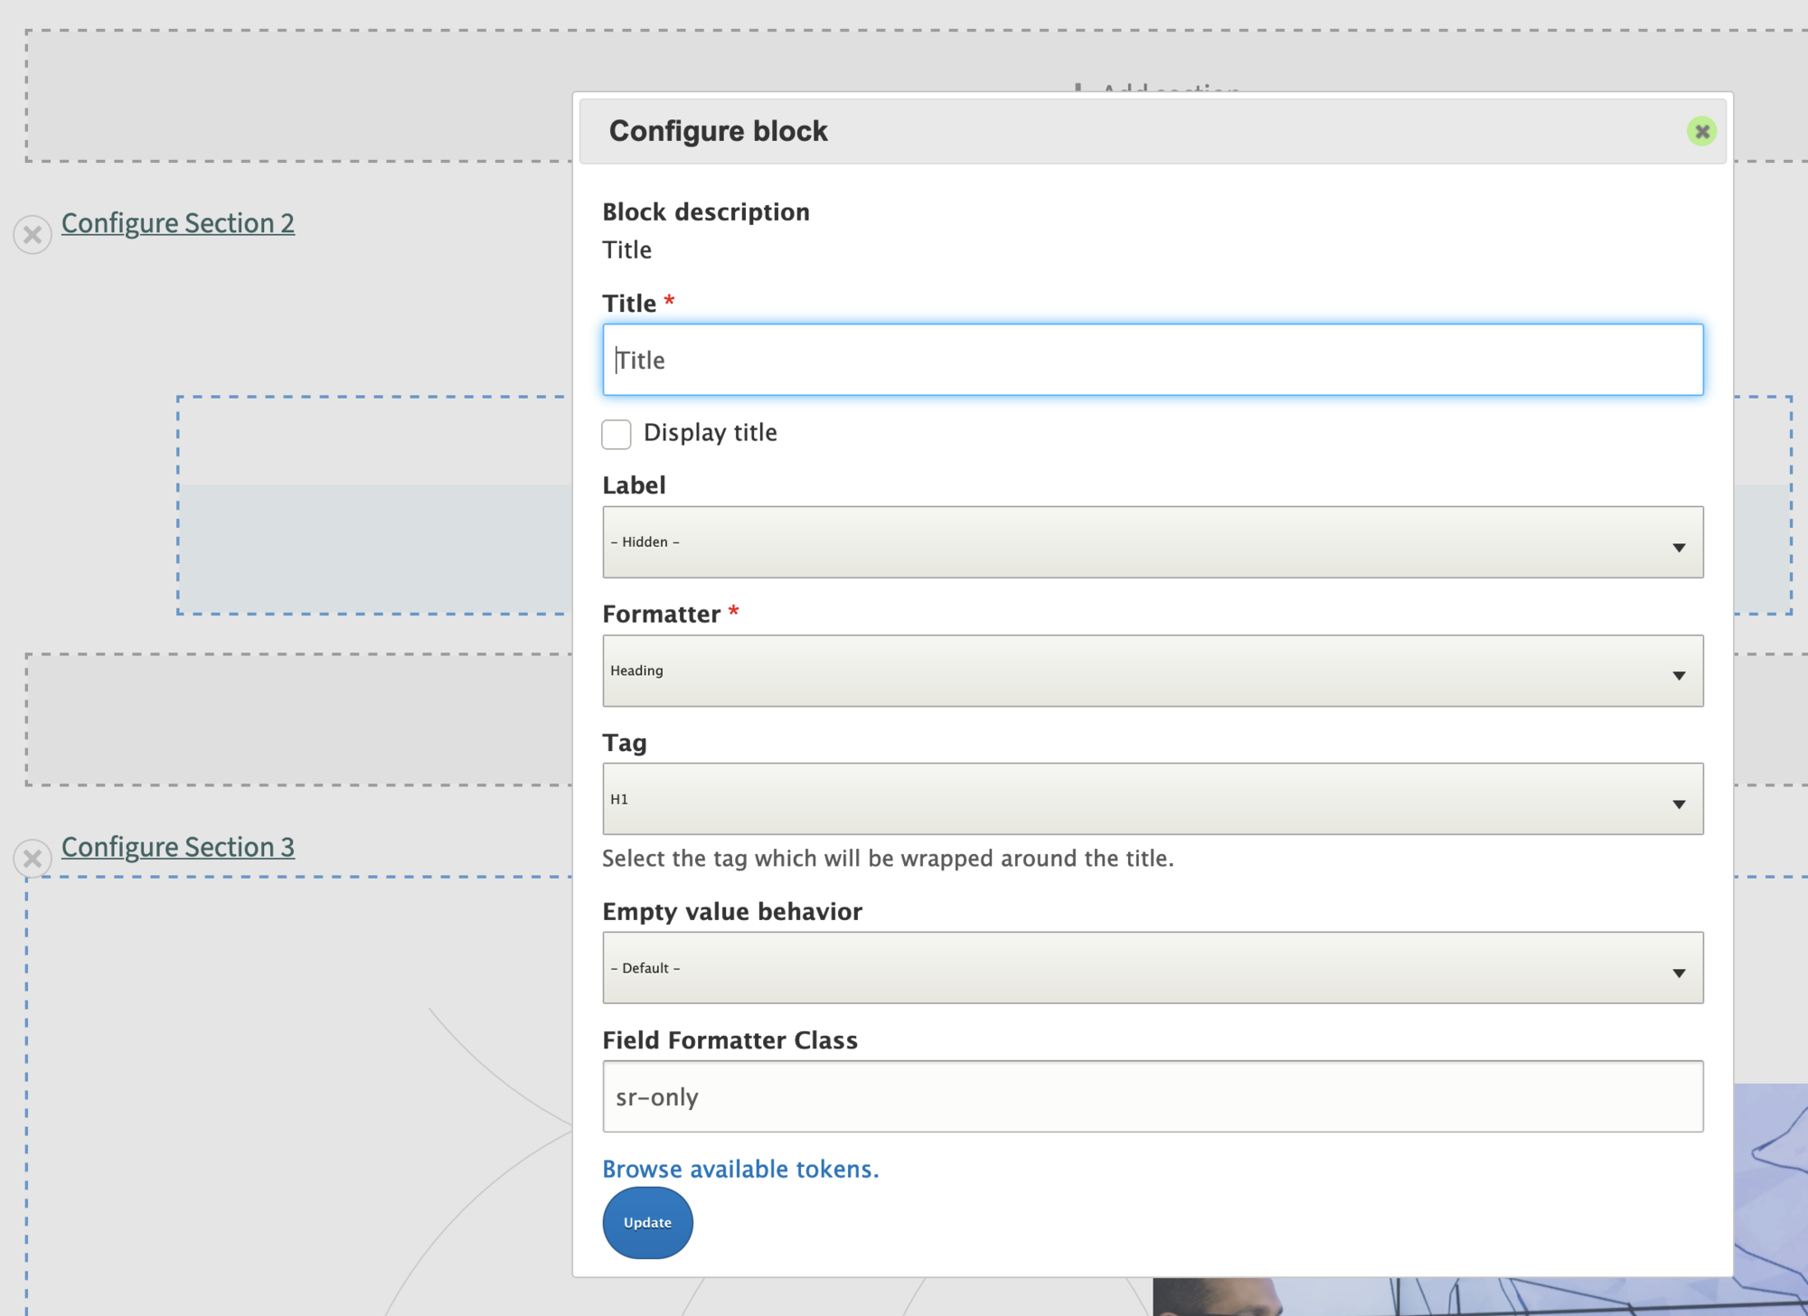Click the Field Formatter Class input
This screenshot has height=1316, width=1808.
[x=1153, y=1096]
